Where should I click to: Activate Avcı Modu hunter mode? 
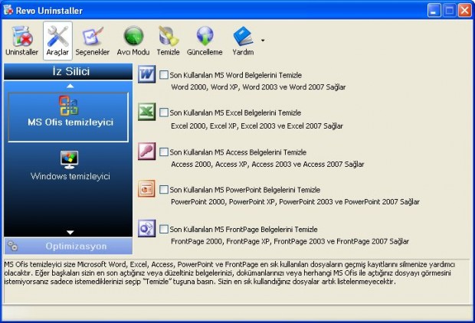tap(133, 41)
